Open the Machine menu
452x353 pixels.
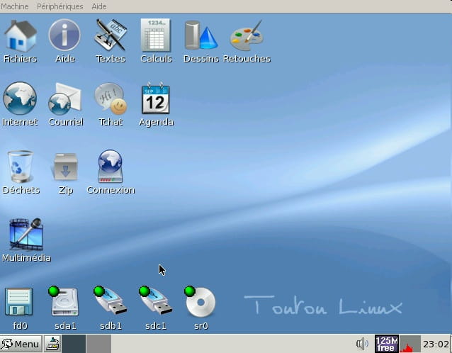click(14, 6)
